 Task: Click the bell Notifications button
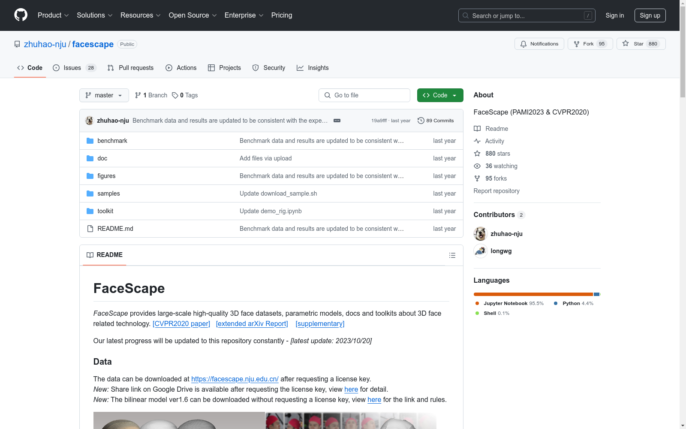pos(539,44)
